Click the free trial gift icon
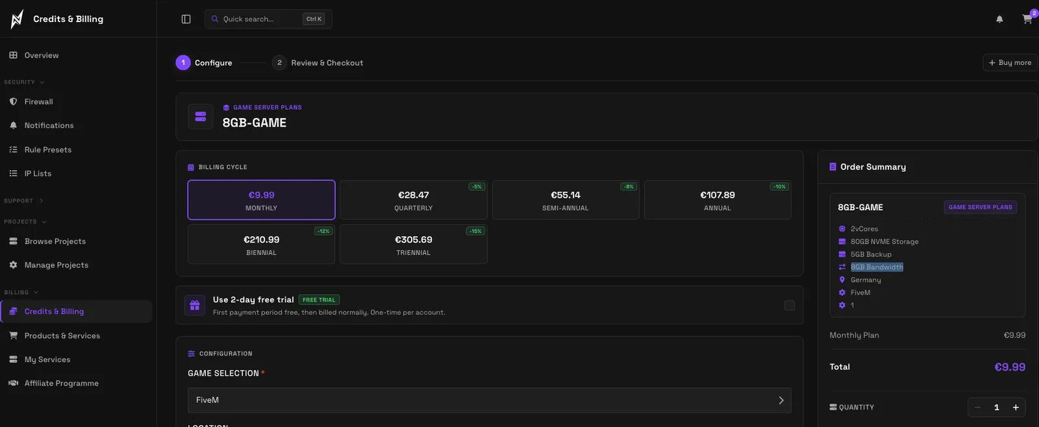 195,305
